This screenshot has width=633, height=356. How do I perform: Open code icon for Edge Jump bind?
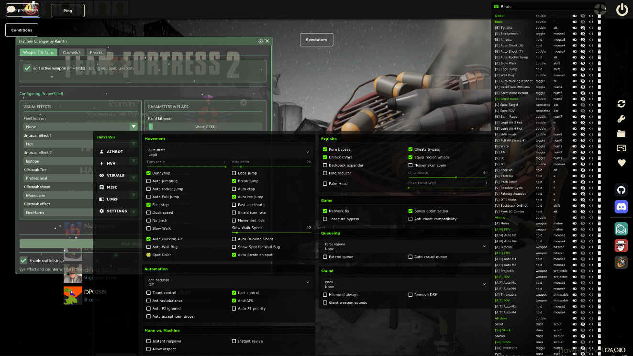591,69
